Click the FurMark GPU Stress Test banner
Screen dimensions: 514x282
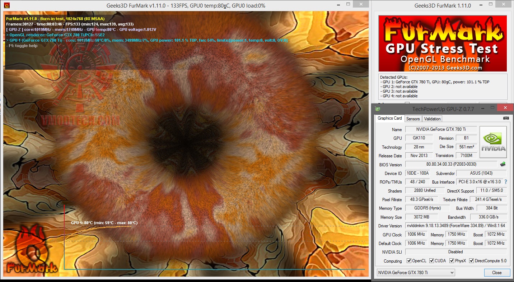tap(443, 43)
